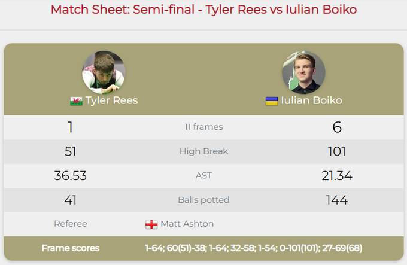Click the Welsh flag icon
Screen dimensions: 407x265
(76, 101)
